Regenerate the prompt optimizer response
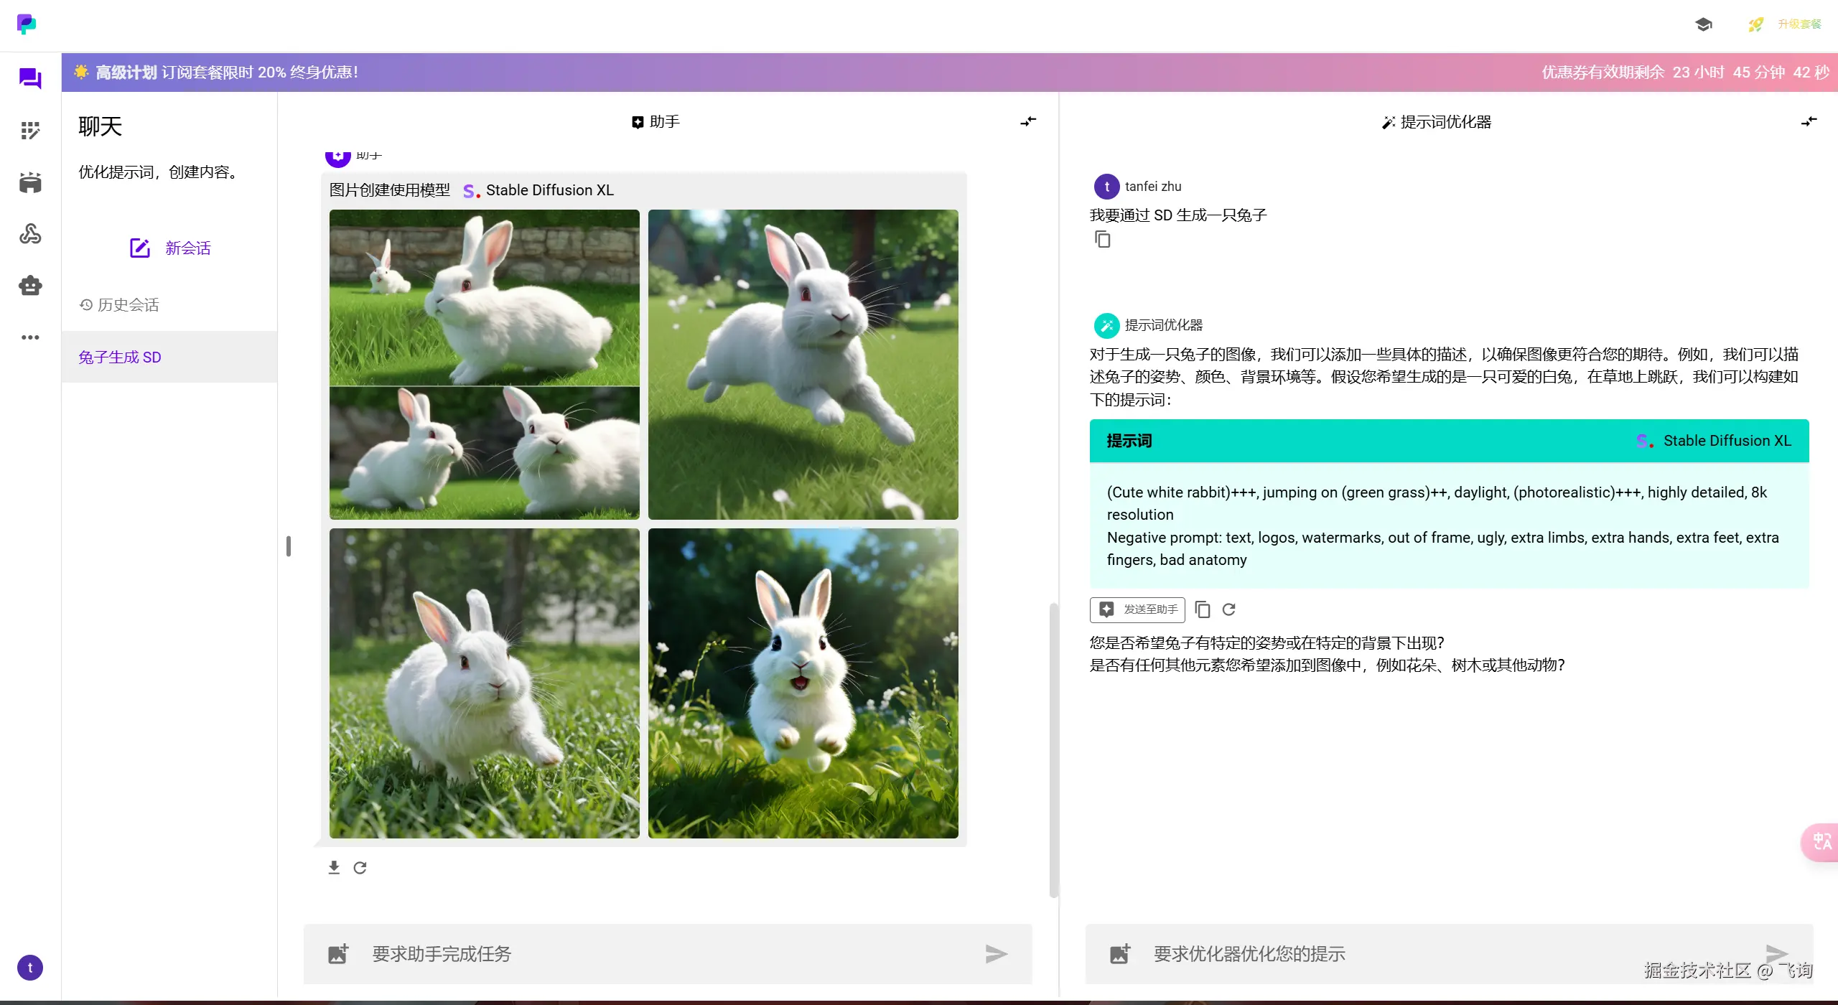1838x1005 pixels. [1229, 609]
